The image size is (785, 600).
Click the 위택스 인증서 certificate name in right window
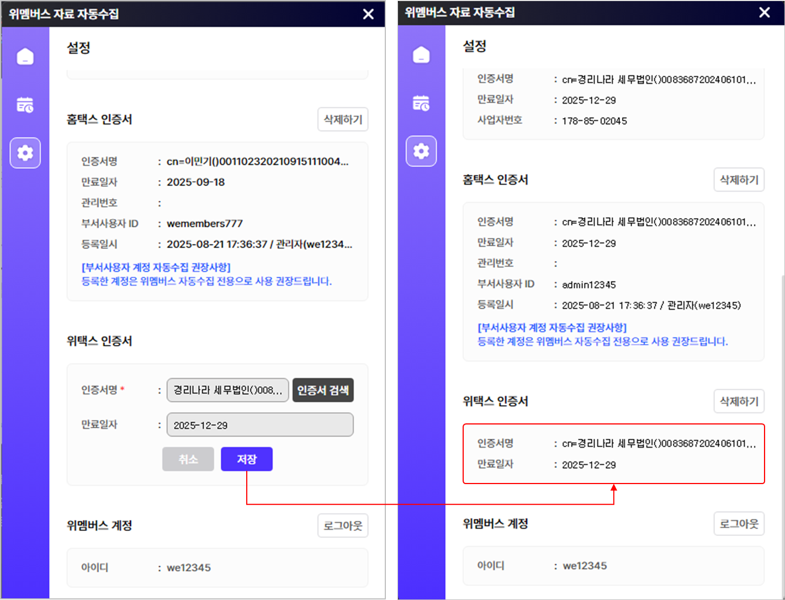tap(659, 444)
